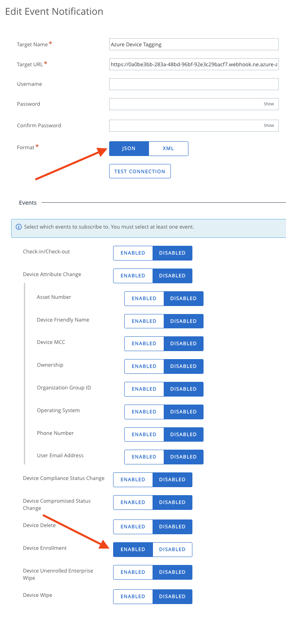This screenshot has height=628, width=286.
Task: Show the Confirm Password contents
Action: coord(268,126)
